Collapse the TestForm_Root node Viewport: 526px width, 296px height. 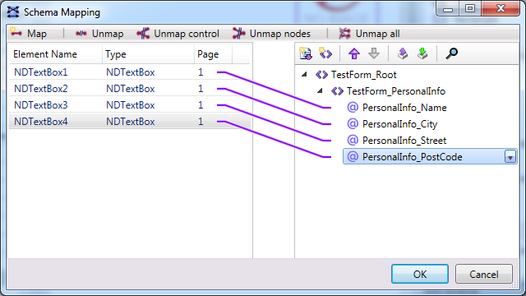(x=304, y=75)
